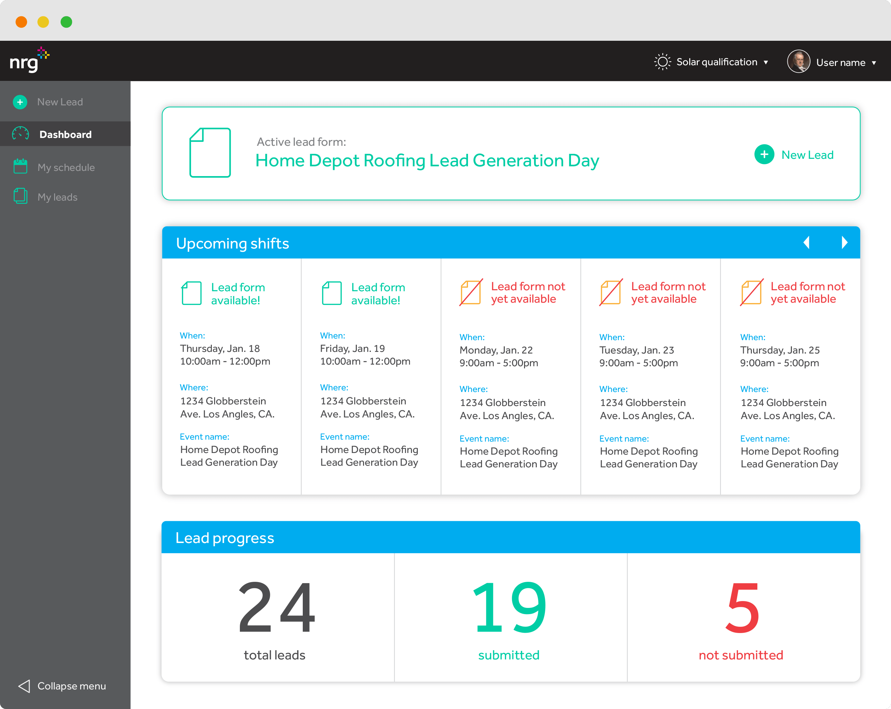Click crossed-out form icon for Tuesday Jan. 23
The height and width of the screenshot is (709, 891).
(x=611, y=293)
